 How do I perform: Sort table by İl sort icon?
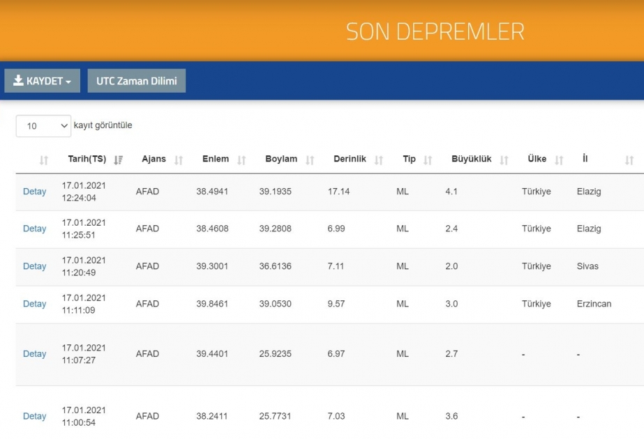pyautogui.click(x=629, y=160)
